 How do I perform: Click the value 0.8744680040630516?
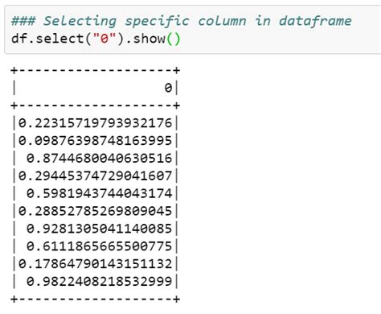click(x=99, y=159)
